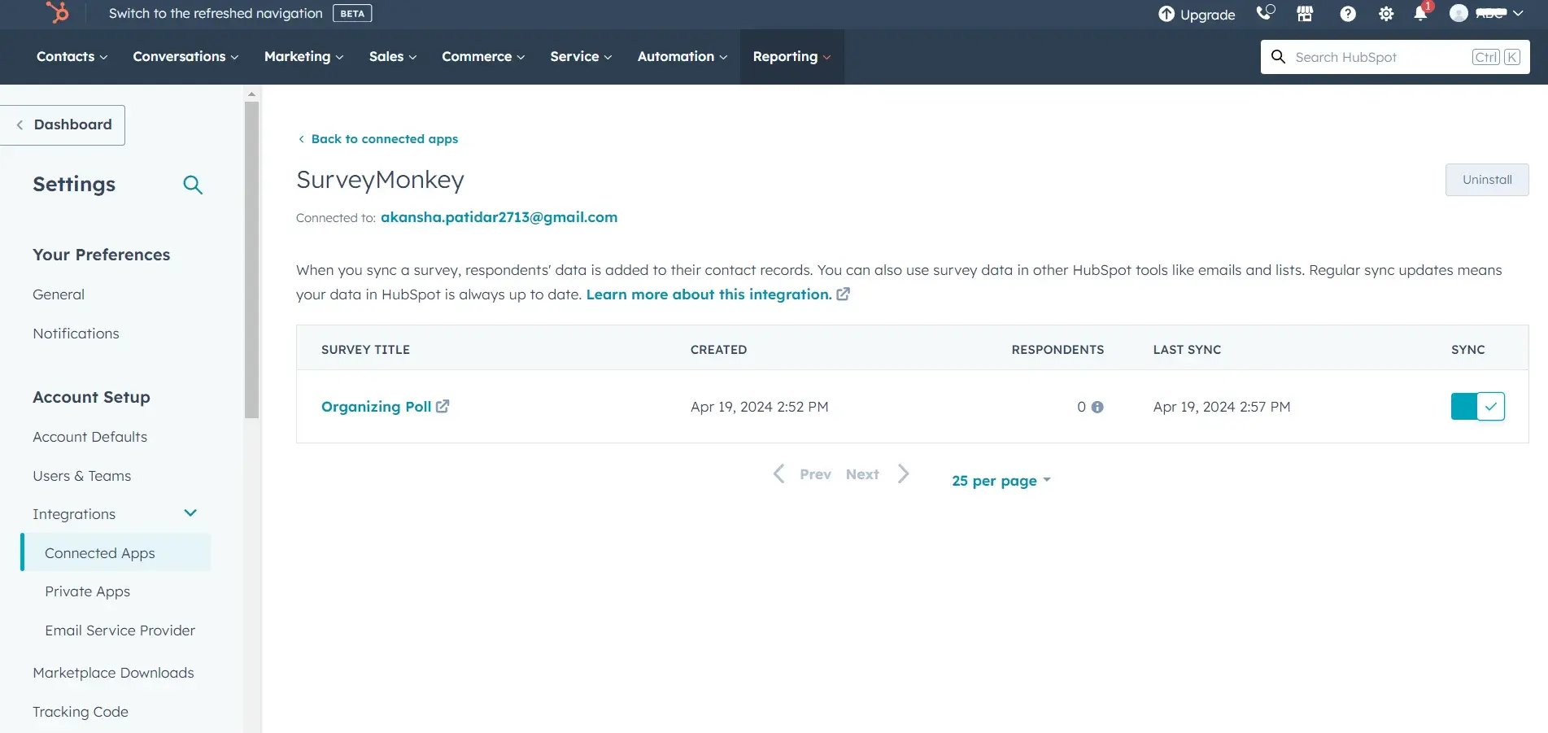The image size is (1548, 733).
Task: Open Account Defaults settings
Action: [90, 437]
